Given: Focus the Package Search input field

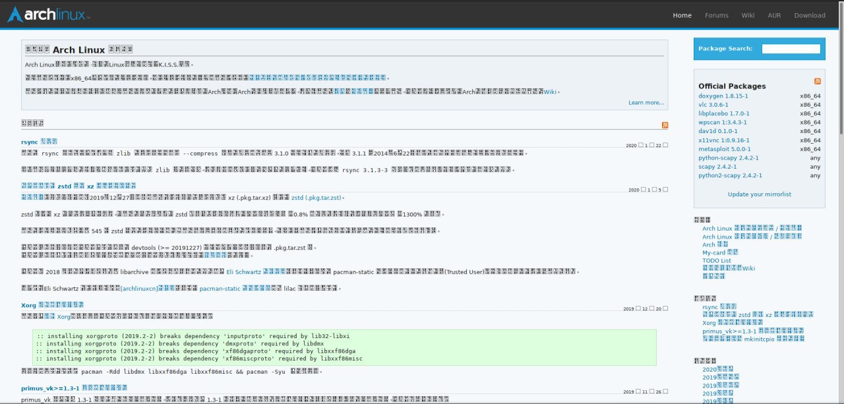Looking at the screenshot, I should [791, 49].
